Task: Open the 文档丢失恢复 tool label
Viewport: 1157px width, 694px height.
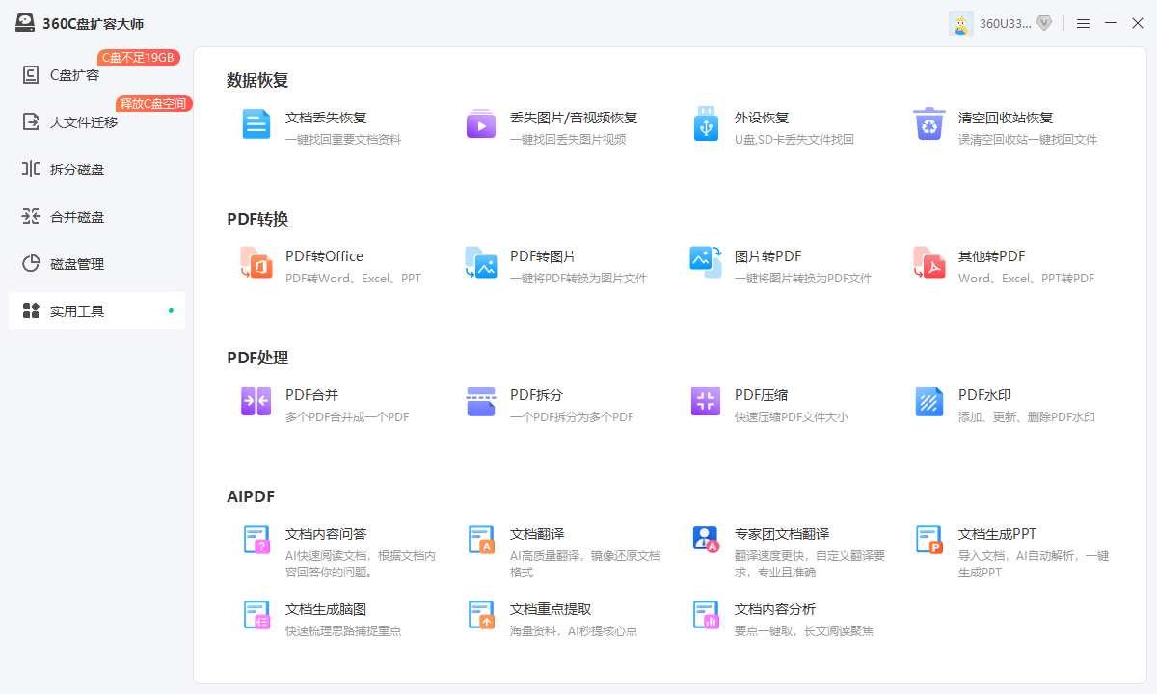Action: point(326,118)
